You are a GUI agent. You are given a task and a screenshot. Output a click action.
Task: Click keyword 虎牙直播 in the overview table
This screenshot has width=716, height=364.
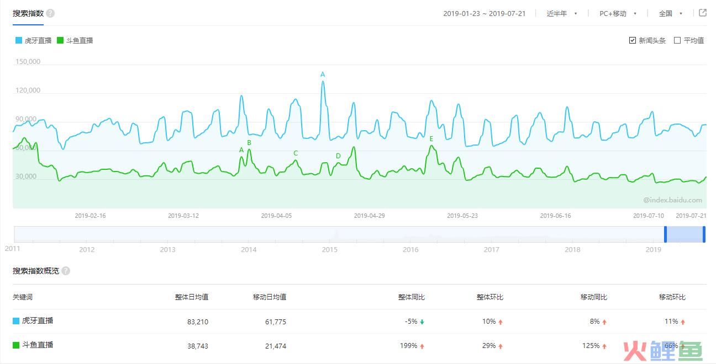[x=38, y=320]
